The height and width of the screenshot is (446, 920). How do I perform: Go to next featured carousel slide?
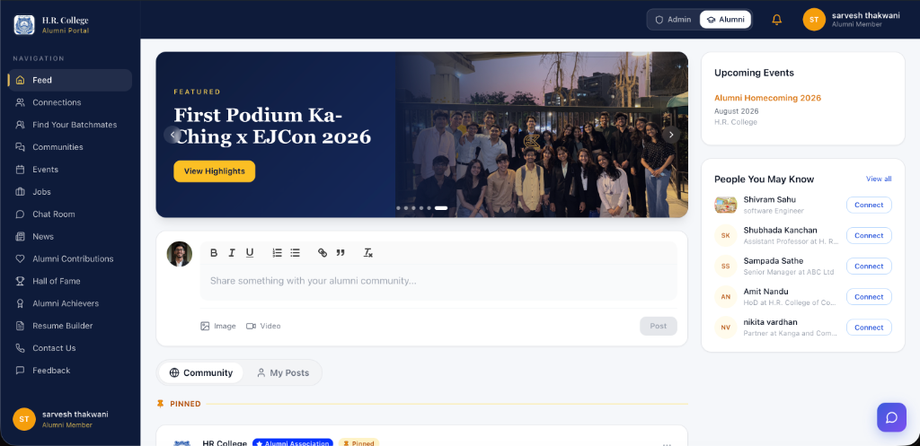671,135
